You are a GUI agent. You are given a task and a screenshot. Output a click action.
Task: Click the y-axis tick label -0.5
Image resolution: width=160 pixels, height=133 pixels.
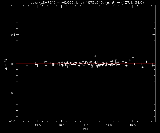point(12,93)
